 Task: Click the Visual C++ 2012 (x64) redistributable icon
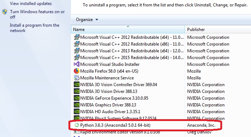pyautogui.click(x=77, y=37)
